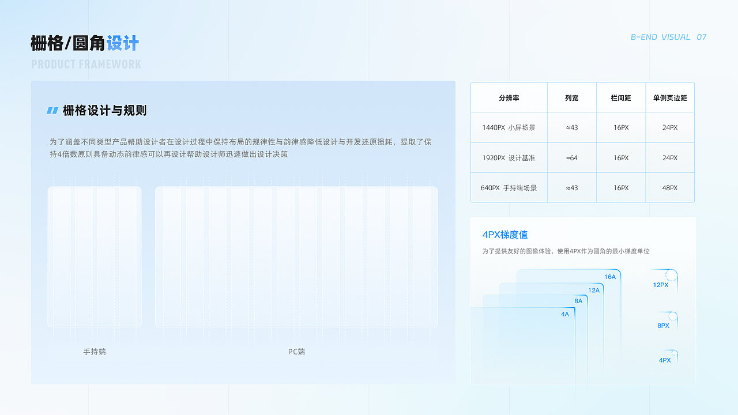Screen dimensions: 738x415
Task: Toggle the 手持端 grid preview
Action: point(94,256)
